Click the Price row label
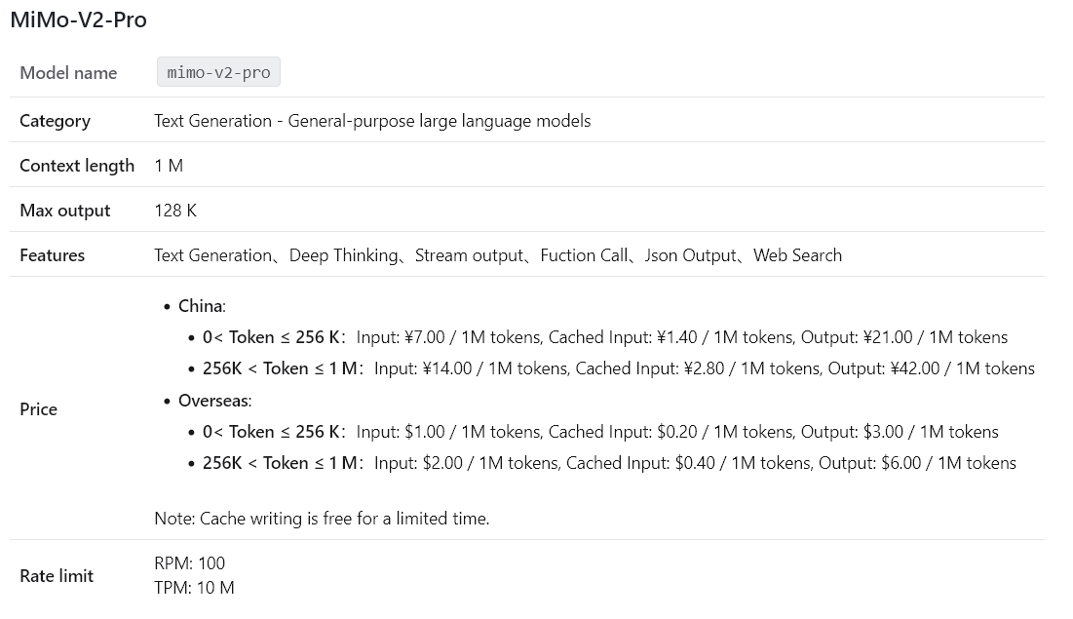The width and height of the screenshot is (1073, 619). pos(39,409)
